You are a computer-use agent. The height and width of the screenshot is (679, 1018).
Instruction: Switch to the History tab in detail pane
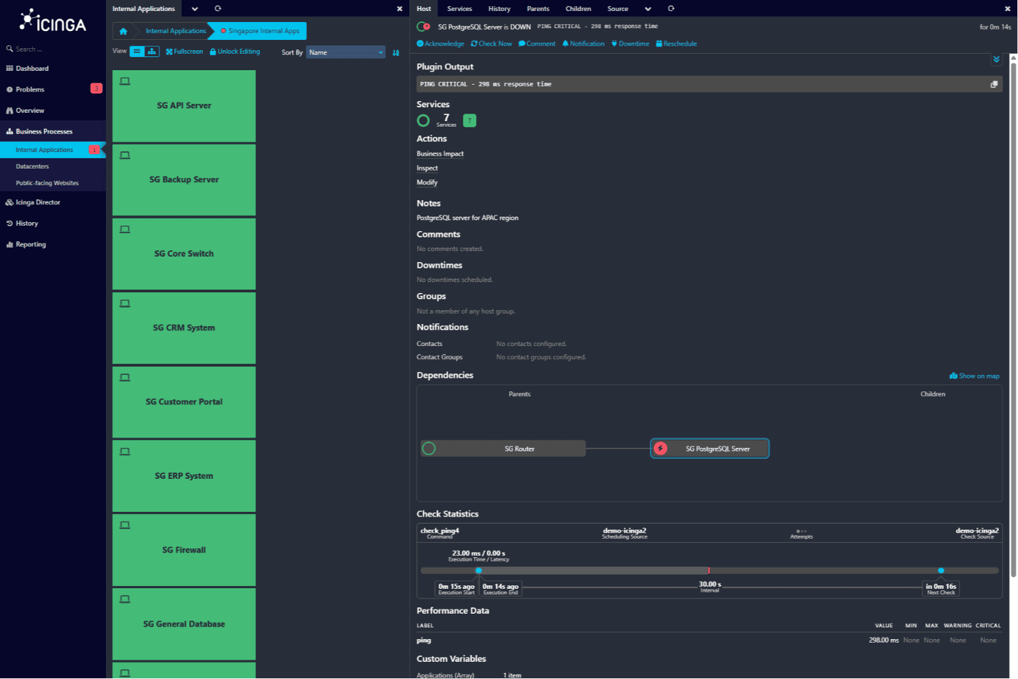499,9
